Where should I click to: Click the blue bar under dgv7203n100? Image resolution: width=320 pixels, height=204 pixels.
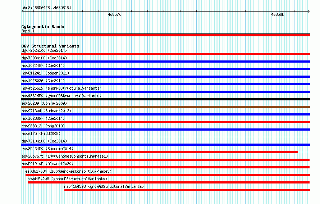click(165, 62)
